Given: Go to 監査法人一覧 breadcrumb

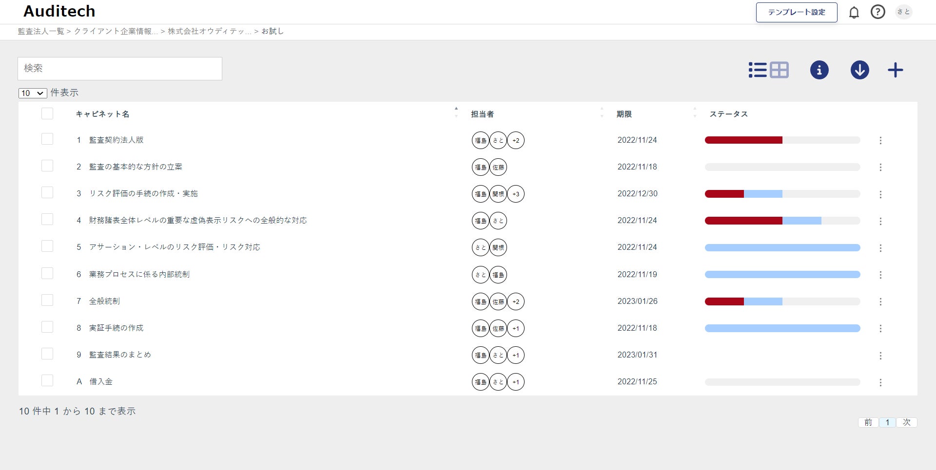Looking at the screenshot, I should (x=41, y=31).
